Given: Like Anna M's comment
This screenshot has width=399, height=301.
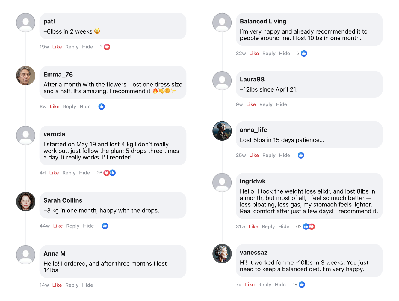Looking at the screenshot, I should point(57,285).
